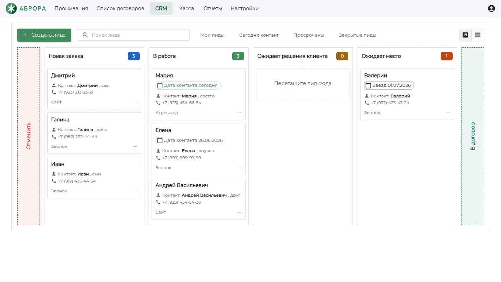The height and width of the screenshot is (282, 501).
Task: Open the Проживания menu
Action: coord(71,8)
